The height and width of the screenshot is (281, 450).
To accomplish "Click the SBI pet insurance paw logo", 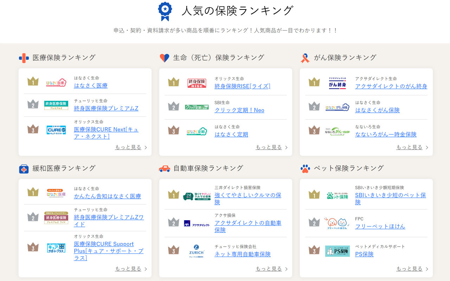I will 337,196.
